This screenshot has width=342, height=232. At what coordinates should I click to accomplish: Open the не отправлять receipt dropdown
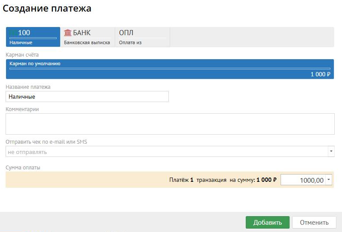click(170, 151)
